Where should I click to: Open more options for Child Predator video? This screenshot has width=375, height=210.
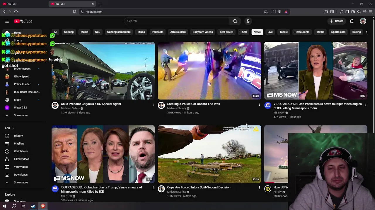(x=153, y=104)
